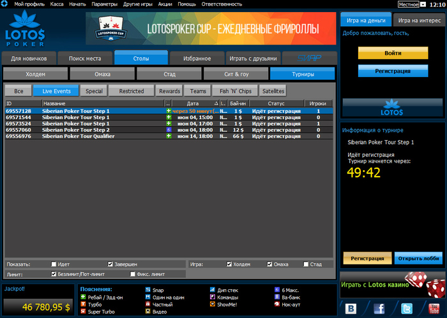The image size is (447, 318).
Task: Click the blue 'Регистрация' button under login
Action: [393, 71]
